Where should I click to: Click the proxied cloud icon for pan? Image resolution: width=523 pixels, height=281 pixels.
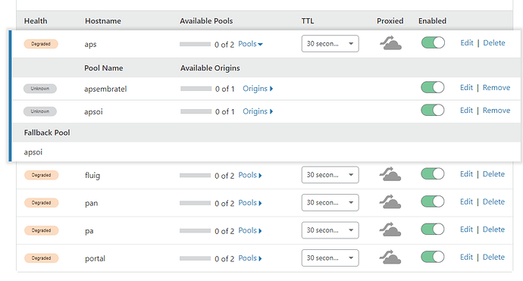point(390,202)
